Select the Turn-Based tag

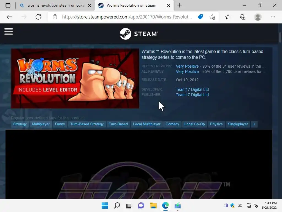tap(118, 124)
